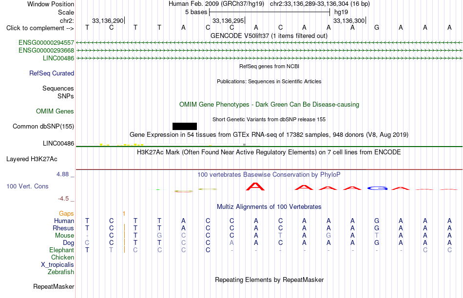The height and width of the screenshot is (298, 463).
Task: Open GENCODE V50lift37 track title
Action: tap(269, 36)
